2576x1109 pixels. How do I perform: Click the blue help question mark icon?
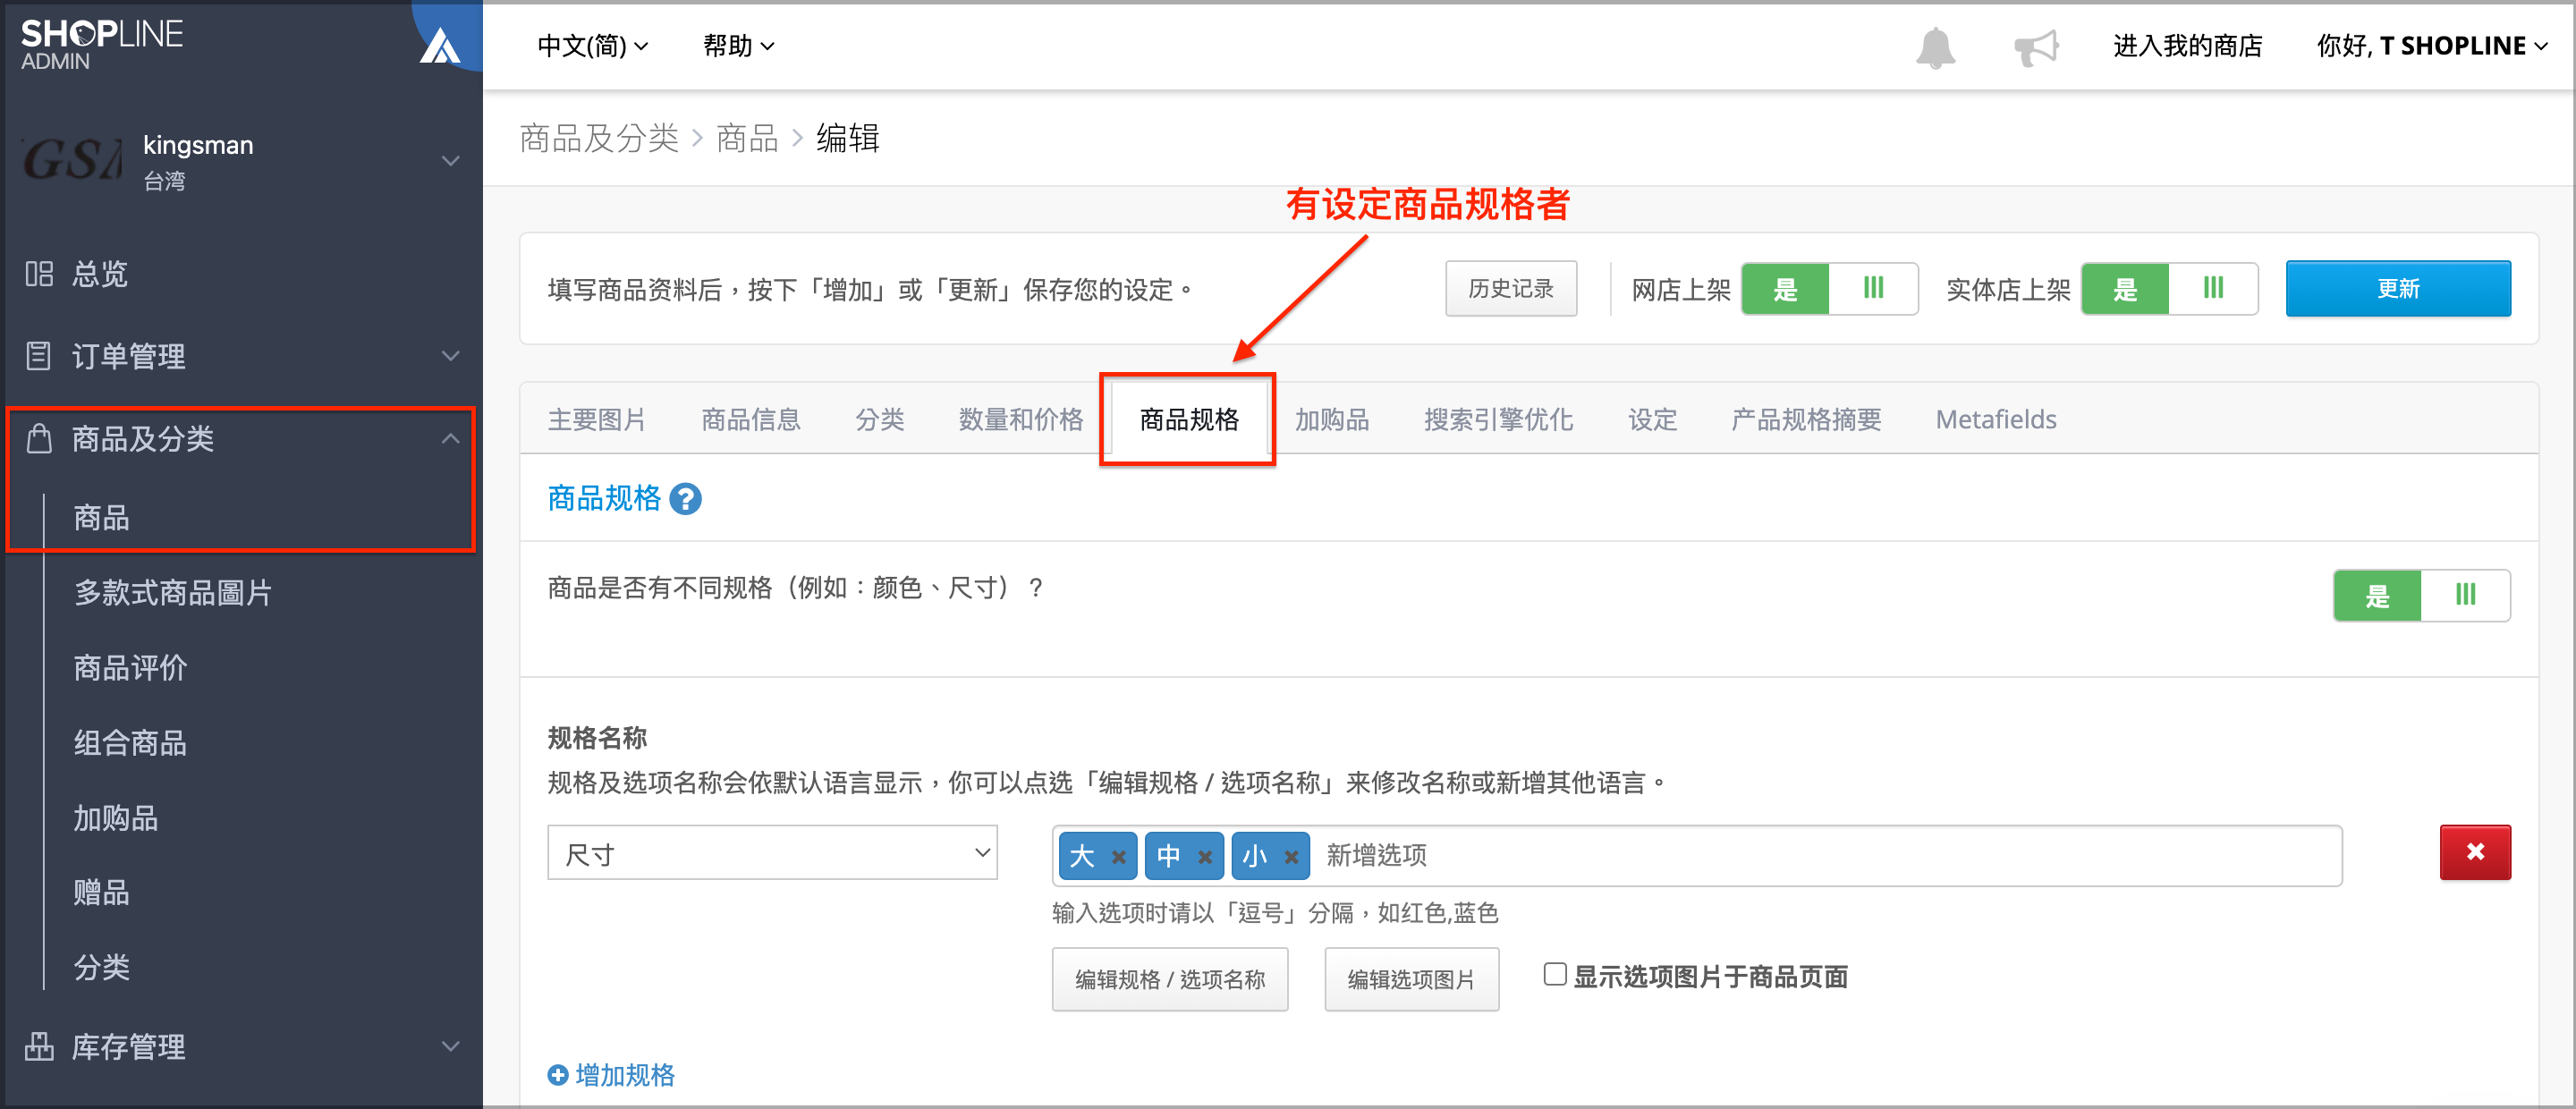click(x=685, y=498)
